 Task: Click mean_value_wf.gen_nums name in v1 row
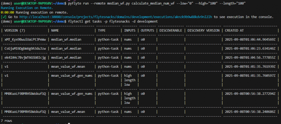[x=72, y=76]
